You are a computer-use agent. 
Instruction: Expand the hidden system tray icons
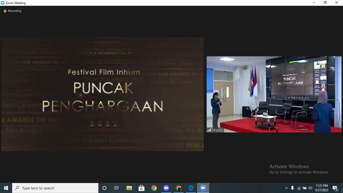[286, 188]
